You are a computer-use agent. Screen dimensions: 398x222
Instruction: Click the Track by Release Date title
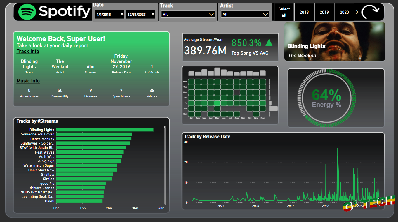(x=207, y=136)
